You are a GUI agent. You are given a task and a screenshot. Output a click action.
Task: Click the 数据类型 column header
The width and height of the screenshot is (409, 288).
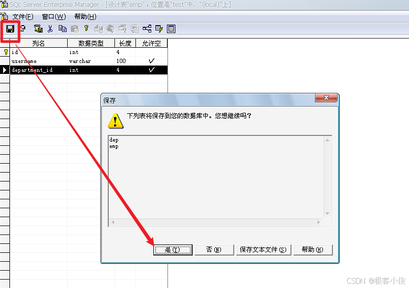click(x=91, y=43)
